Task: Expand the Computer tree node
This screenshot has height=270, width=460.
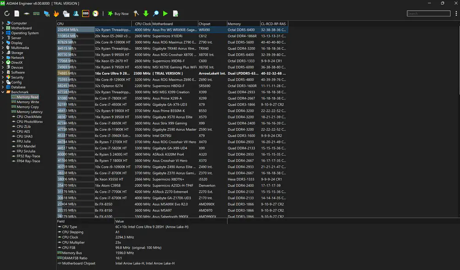Action: point(3,23)
